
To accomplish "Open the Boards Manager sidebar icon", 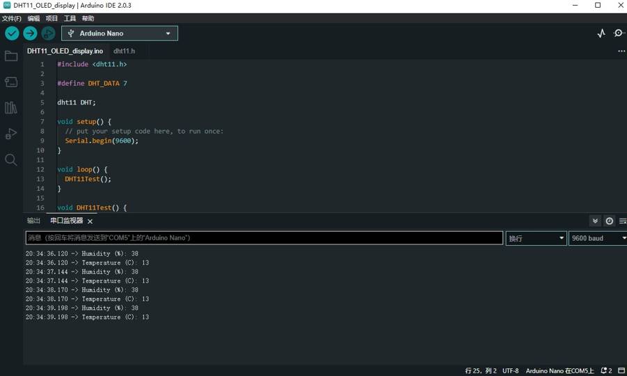I will pyautogui.click(x=11, y=82).
